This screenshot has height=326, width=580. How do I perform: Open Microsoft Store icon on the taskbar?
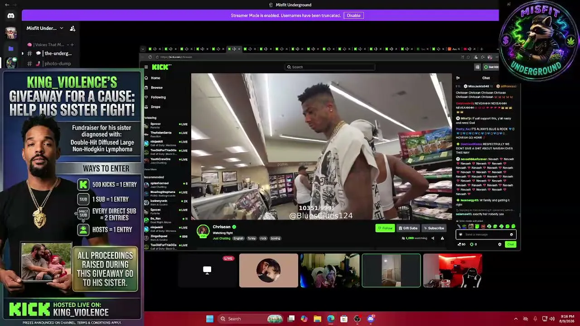[344, 319]
